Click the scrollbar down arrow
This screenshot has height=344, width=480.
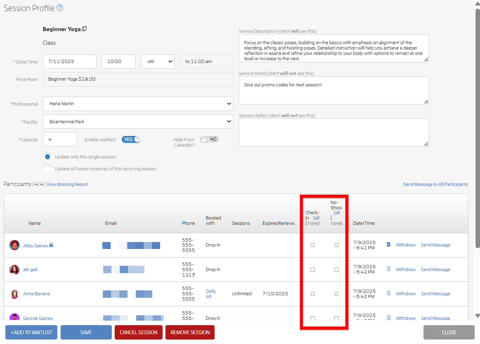(x=477, y=315)
